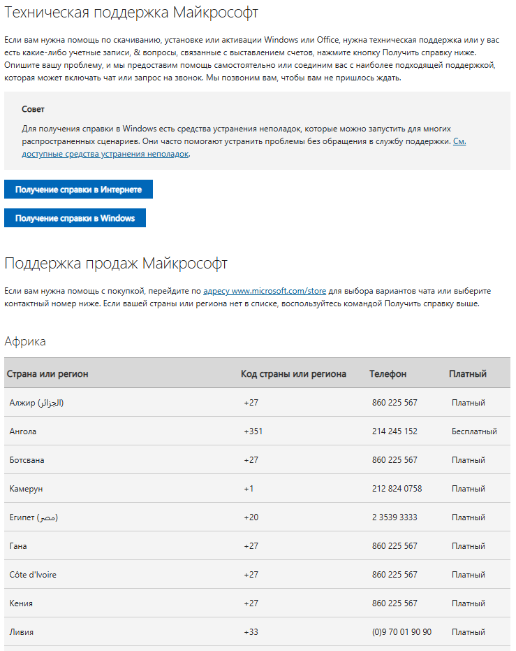Click phone number 2 3539 3333
Image resolution: width=516 pixels, height=651 pixels.
click(395, 517)
